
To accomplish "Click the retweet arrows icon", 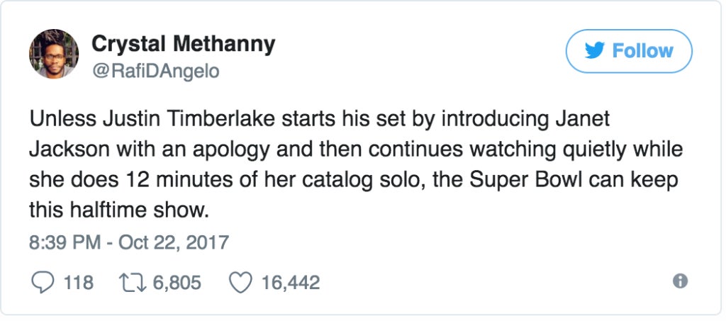I will click(x=133, y=282).
